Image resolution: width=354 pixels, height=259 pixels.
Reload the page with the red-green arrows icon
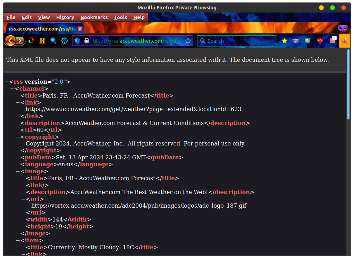[x=31, y=41]
